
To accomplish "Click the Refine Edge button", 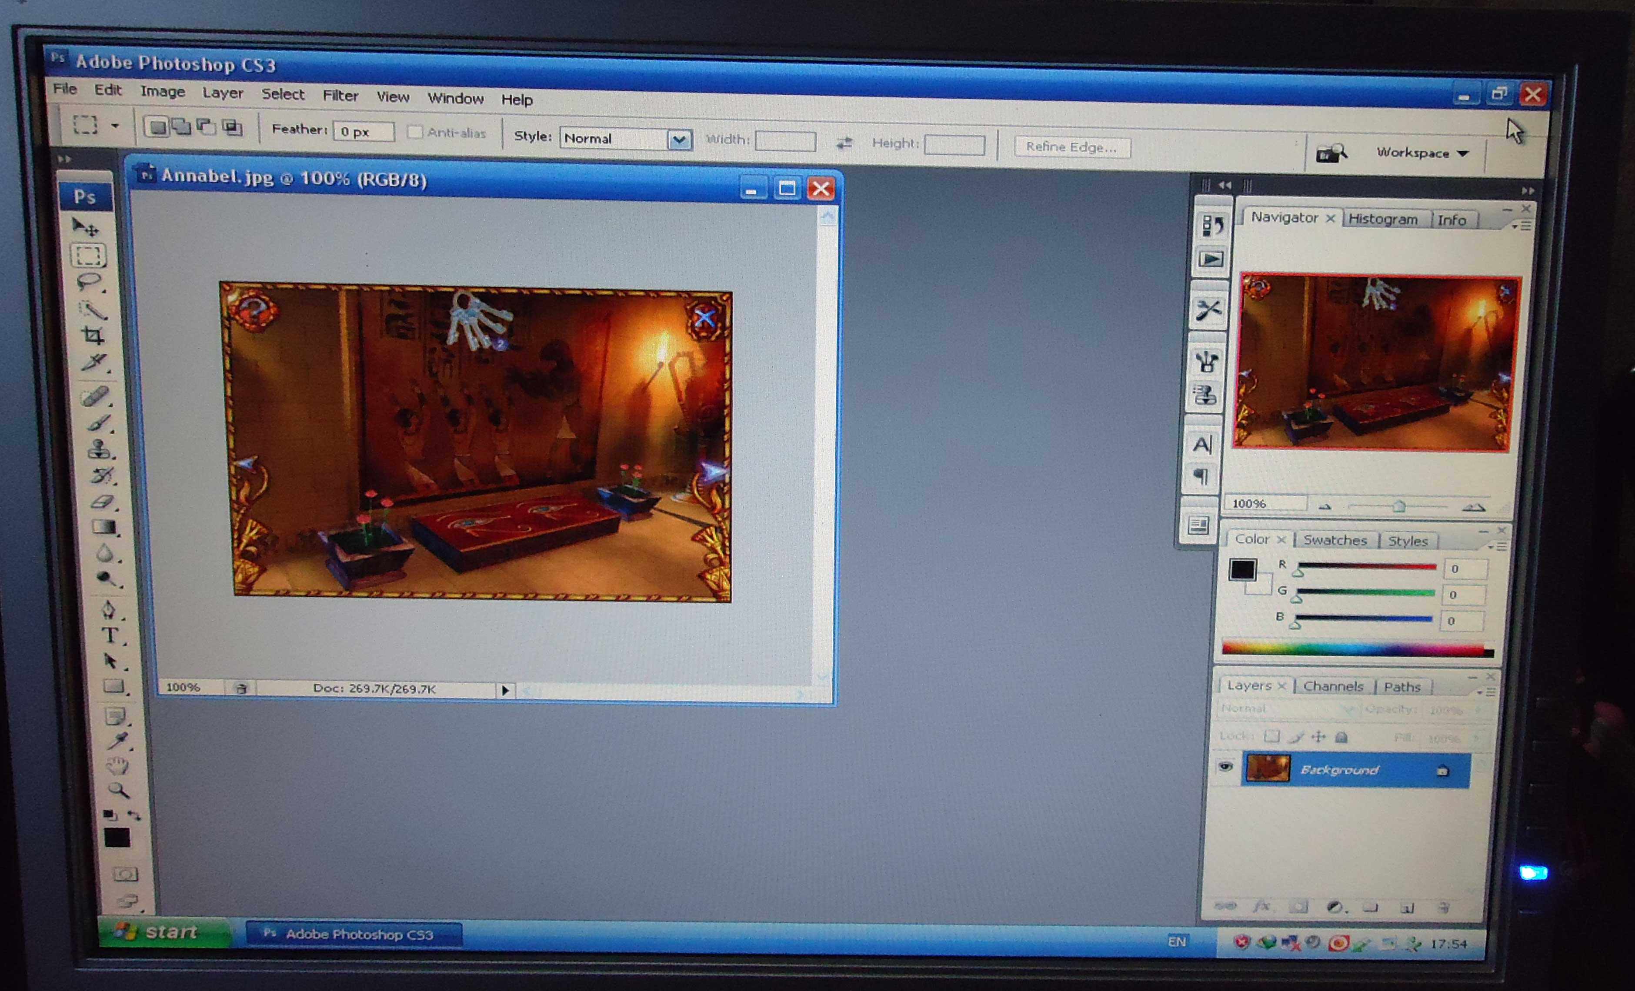I will pos(1071,147).
